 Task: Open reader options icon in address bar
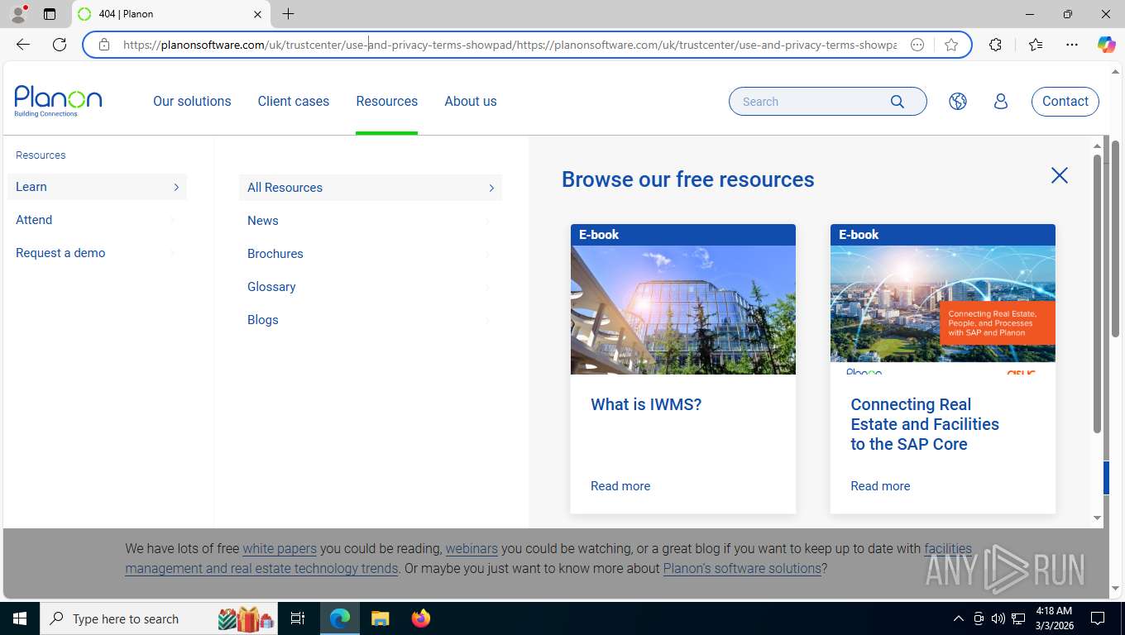[917, 45]
